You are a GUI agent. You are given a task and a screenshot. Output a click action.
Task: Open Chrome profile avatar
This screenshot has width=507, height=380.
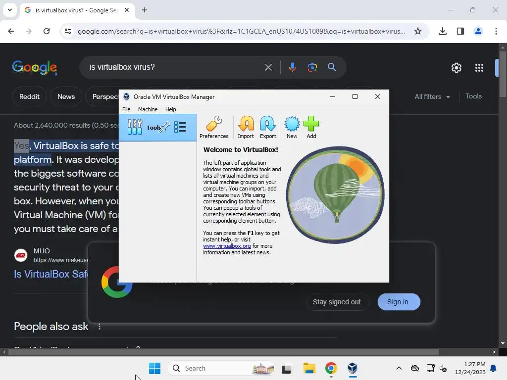click(478, 31)
